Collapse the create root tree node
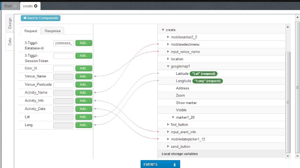The image size is (300, 168). (163, 30)
